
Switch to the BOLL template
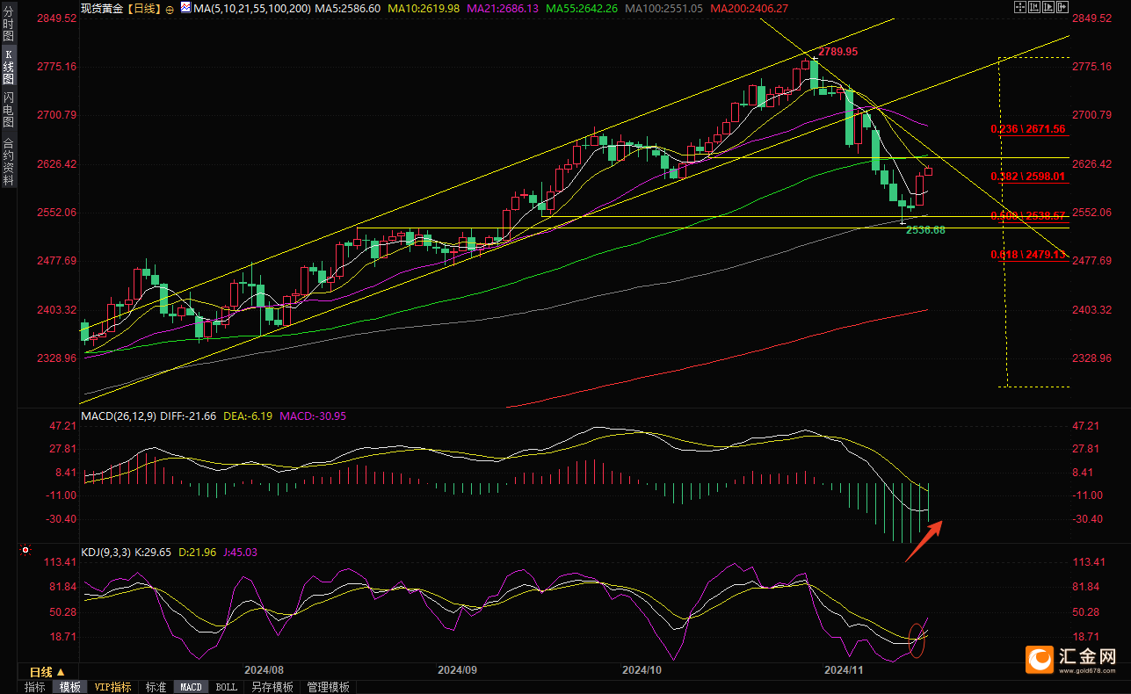[226, 687]
